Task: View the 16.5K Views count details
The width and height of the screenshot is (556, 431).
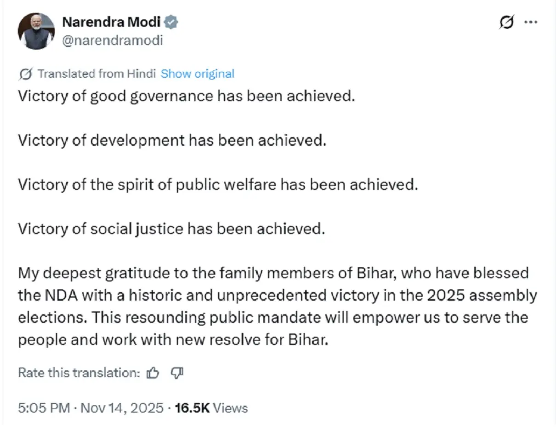Action: pos(211,408)
